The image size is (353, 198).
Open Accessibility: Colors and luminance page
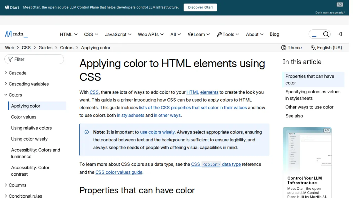coord(36,153)
